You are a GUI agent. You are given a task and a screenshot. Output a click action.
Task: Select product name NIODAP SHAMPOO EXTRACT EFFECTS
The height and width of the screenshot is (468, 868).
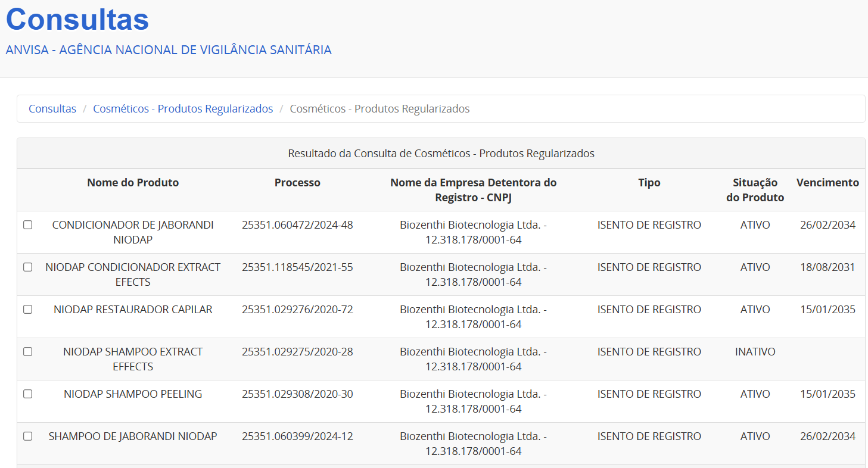[x=133, y=359]
